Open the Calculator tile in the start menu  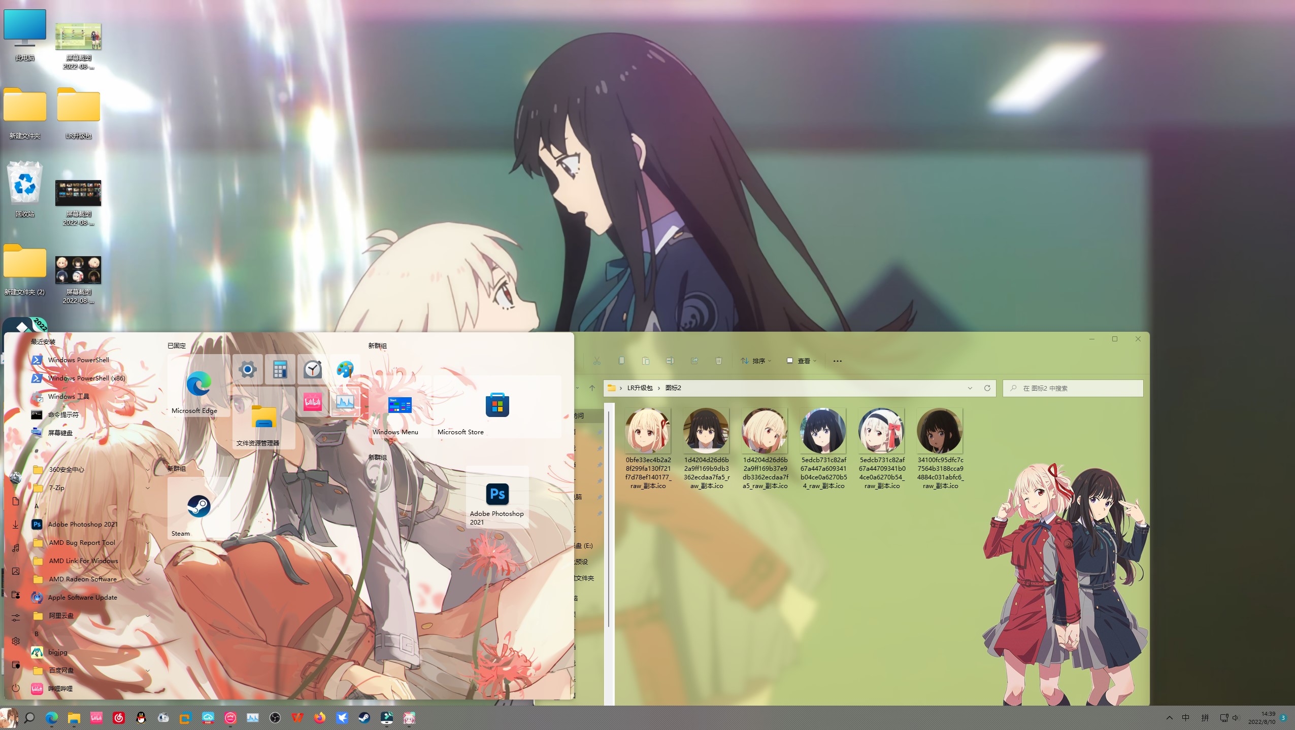280,369
